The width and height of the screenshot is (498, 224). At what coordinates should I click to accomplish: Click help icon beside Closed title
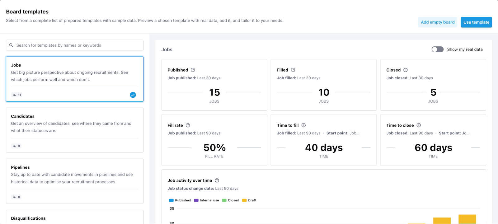point(406,70)
